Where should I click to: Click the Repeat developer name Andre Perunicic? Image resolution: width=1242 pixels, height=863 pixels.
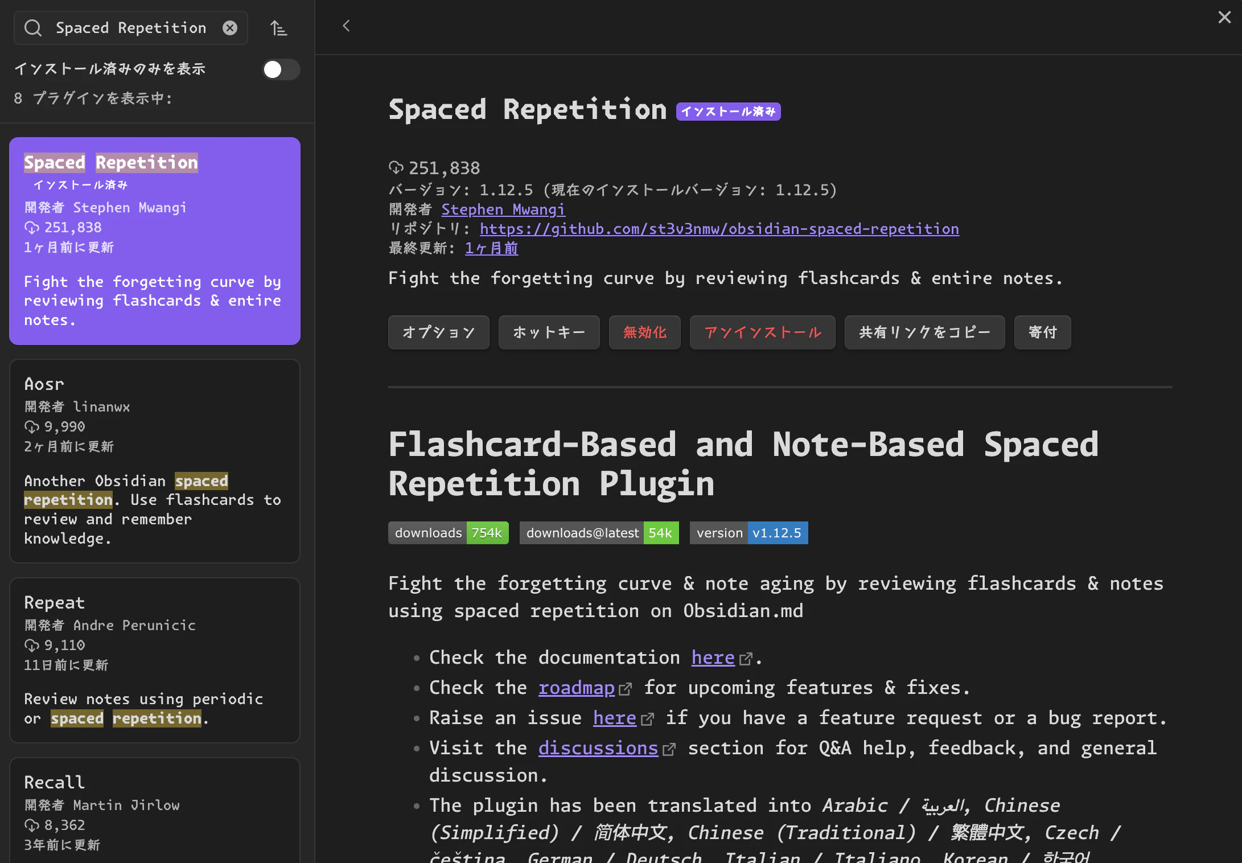pyautogui.click(x=134, y=625)
